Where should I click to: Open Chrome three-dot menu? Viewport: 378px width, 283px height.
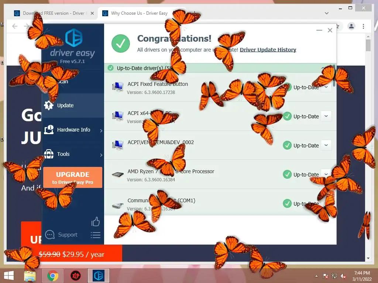coord(363,26)
